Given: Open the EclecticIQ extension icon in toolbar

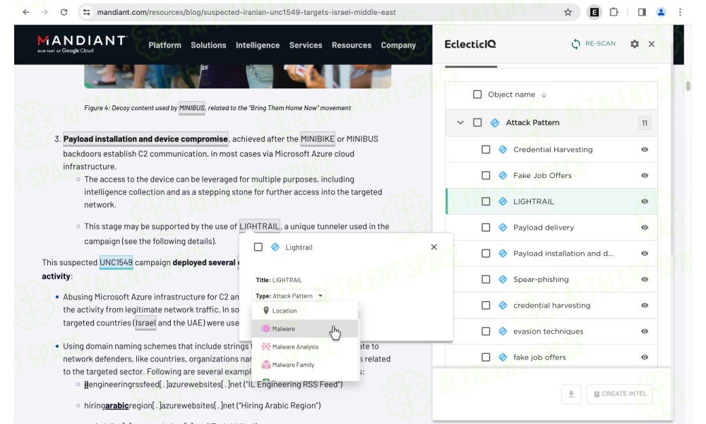Looking at the screenshot, I should pos(594,12).
